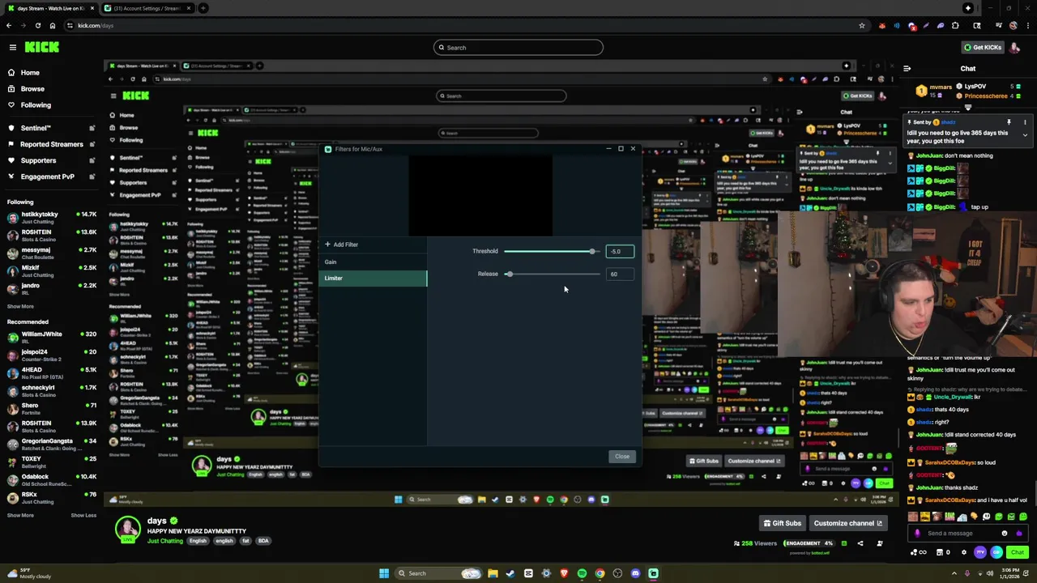
Task: Open Mizkif channel in Following list
Action: pyautogui.click(x=51, y=270)
